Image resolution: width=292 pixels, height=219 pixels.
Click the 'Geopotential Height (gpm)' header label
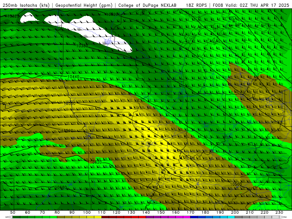pos(84,5)
